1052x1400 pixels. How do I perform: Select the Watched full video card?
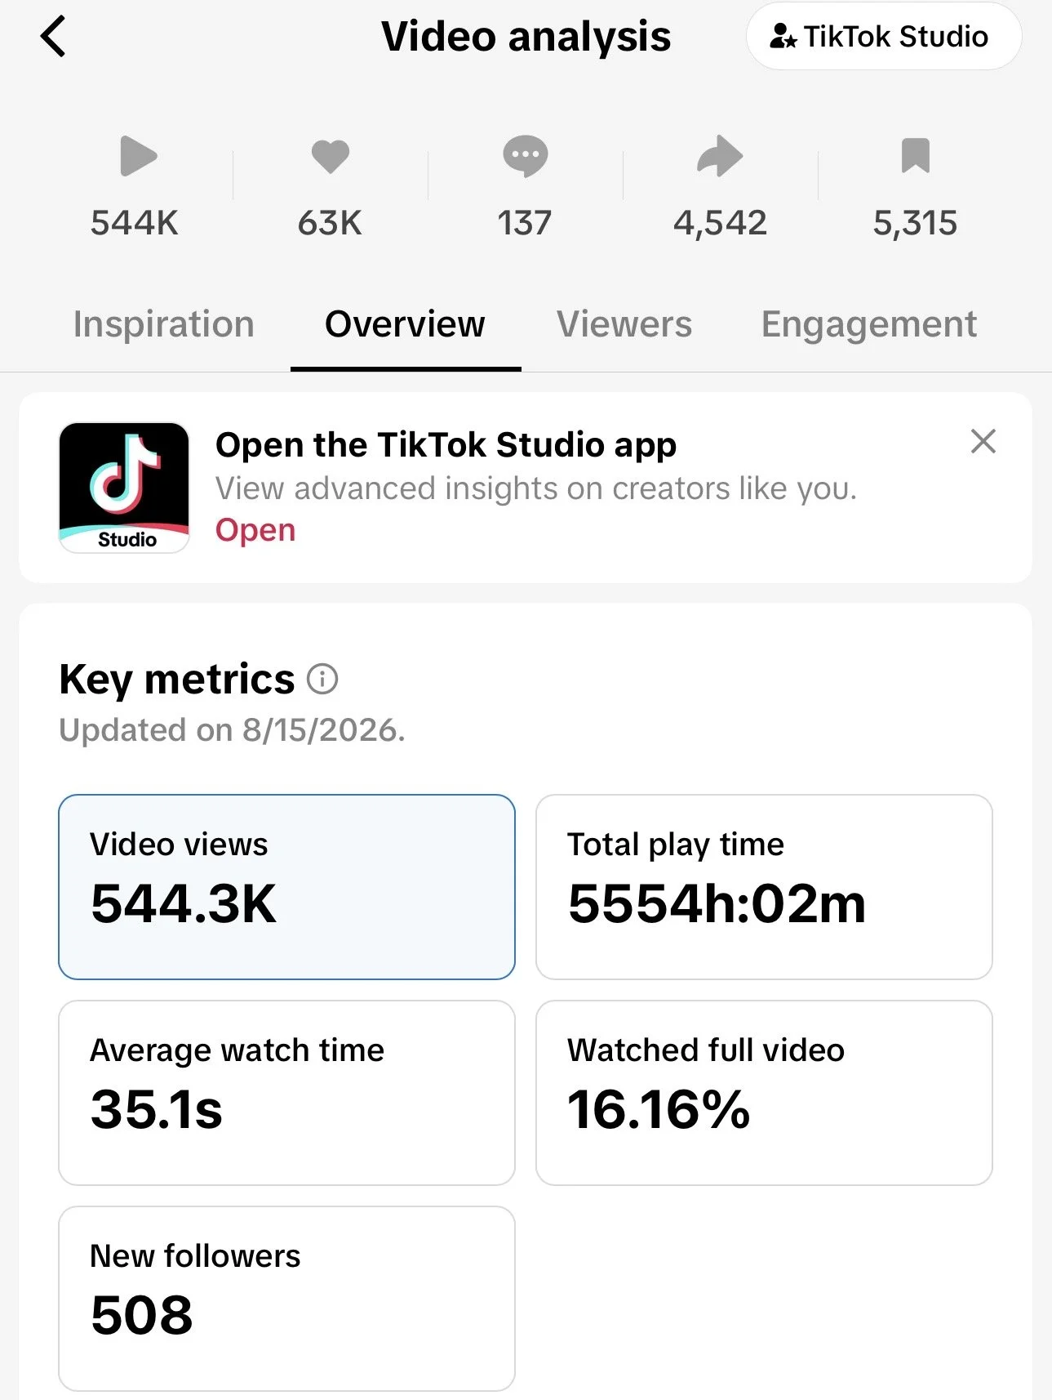(764, 1093)
